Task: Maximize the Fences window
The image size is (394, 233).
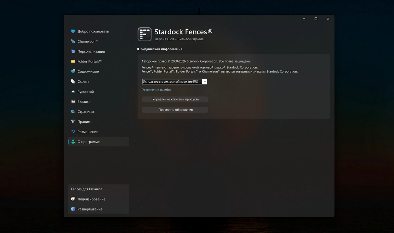Action: click(x=316, y=19)
